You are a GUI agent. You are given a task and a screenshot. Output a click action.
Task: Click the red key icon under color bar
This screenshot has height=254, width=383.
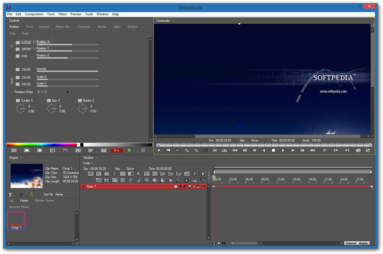tap(117, 151)
